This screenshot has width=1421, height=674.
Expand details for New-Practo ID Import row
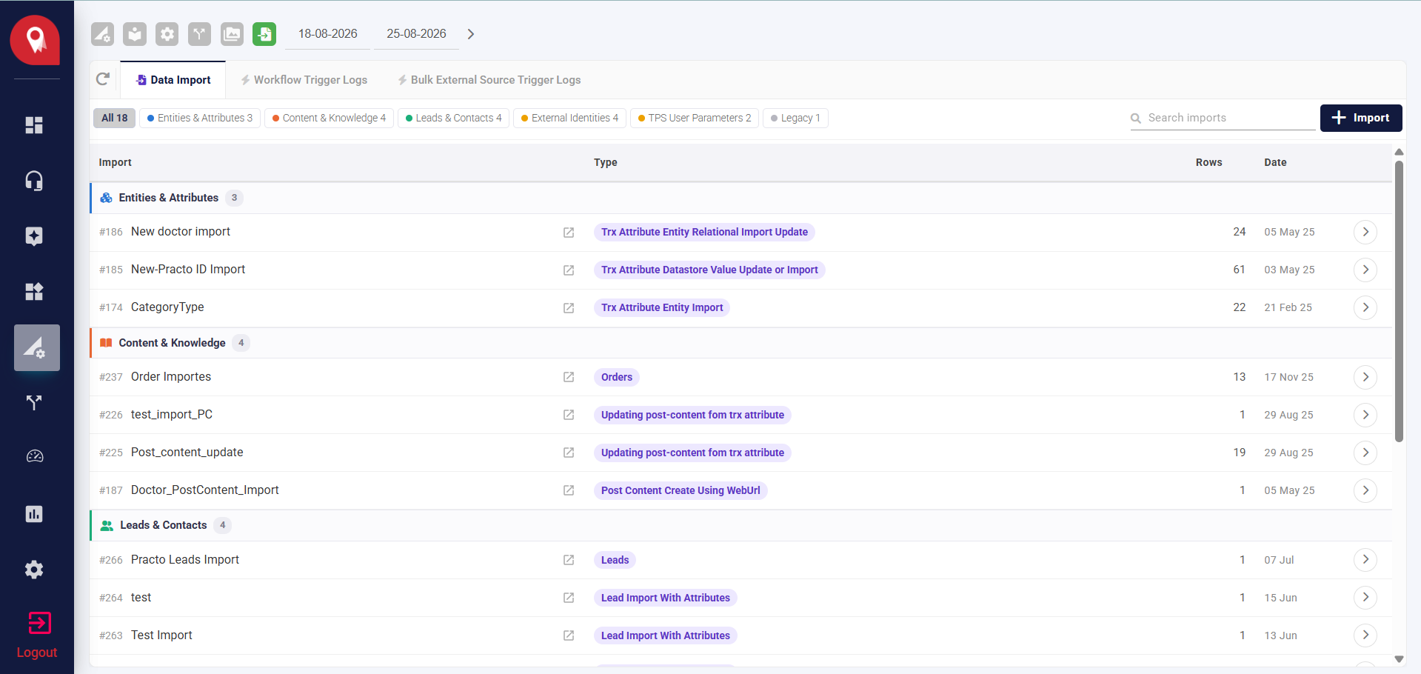coord(1365,270)
